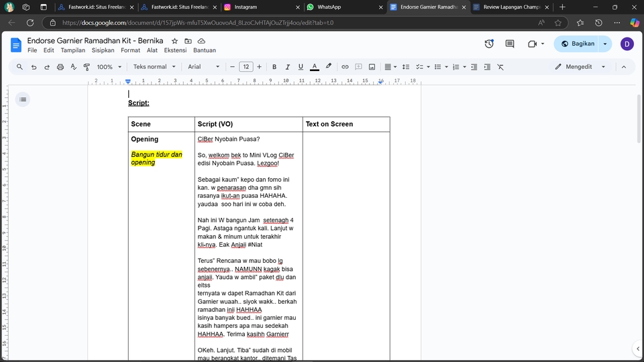This screenshot has height=362, width=644.
Task: Click the highlighted Bangun tidur text
Action: pyautogui.click(x=156, y=158)
